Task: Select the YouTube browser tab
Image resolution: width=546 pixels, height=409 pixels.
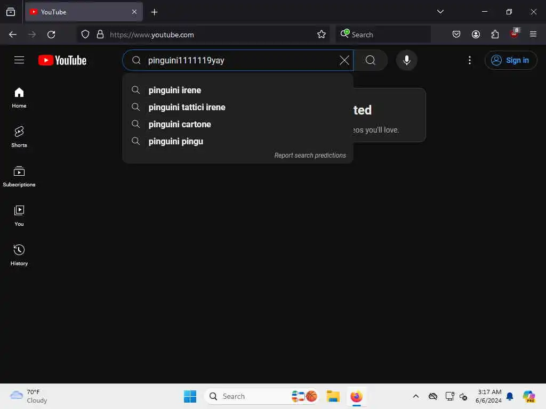Action: 84,12
